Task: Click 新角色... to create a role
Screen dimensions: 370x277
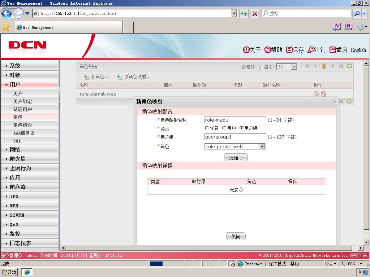Action: tap(96, 76)
